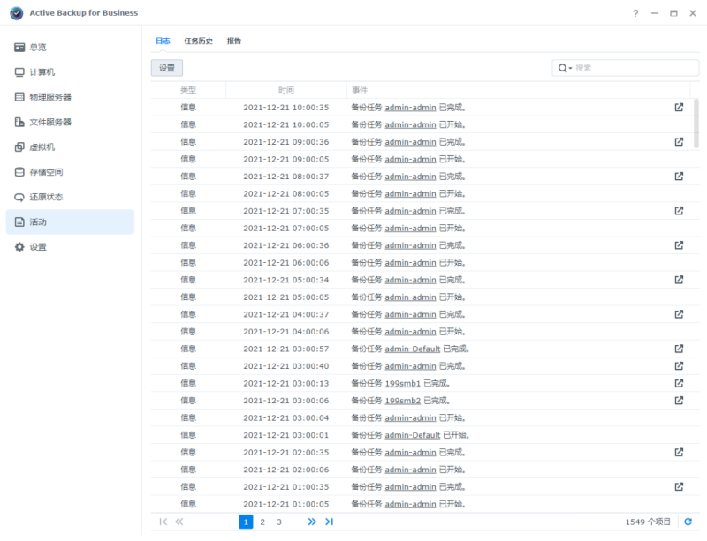707x541 pixels.
Task: Open 存储空间 section
Action: [x=70, y=172]
